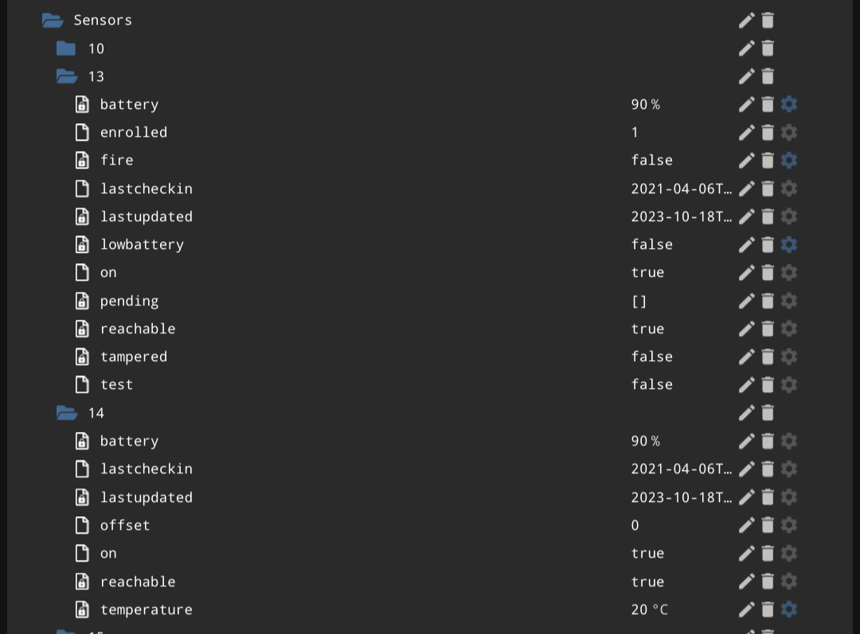The image size is (860, 634).
Task: Delete the enrolled state in sensor 13
Action: coord(768,132)
